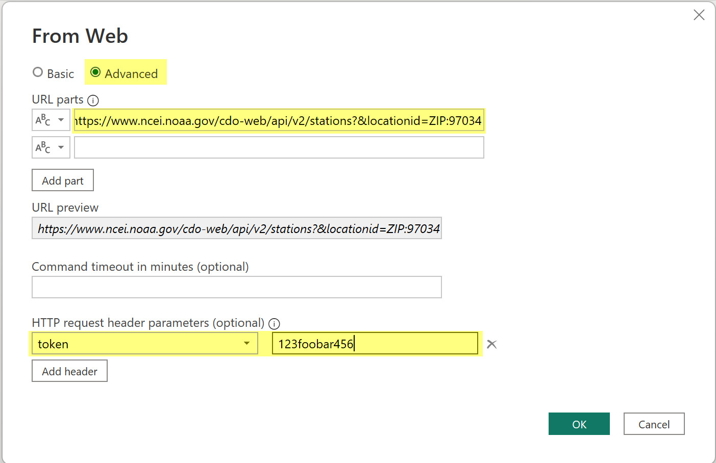Select the Basic radio button
The height and width of the screenshot is (463, 716).
tap(38, 72)
